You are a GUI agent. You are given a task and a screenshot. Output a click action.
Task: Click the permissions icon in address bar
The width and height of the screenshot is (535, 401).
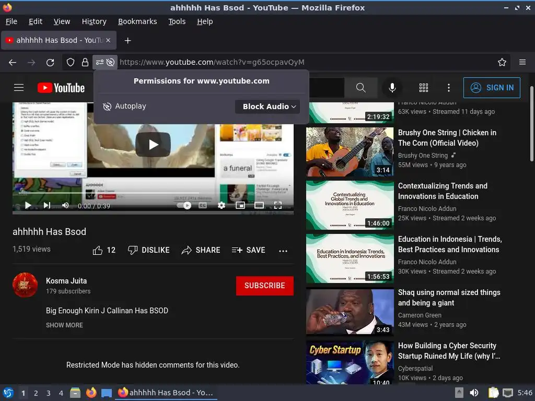pyautogui.click(x=99, y=63)
